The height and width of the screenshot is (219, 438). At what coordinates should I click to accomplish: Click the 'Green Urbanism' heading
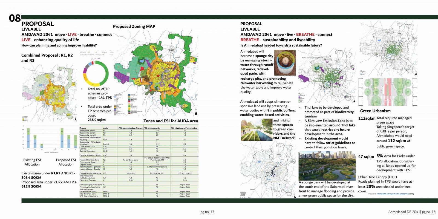click(x=375, y=111)
